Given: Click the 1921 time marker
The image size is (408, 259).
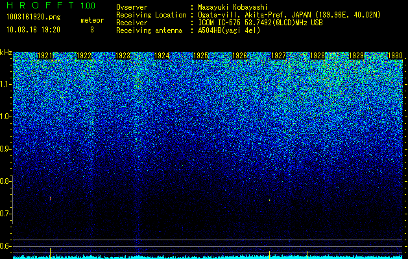Looking at the screenshot, I should point(45,56).
